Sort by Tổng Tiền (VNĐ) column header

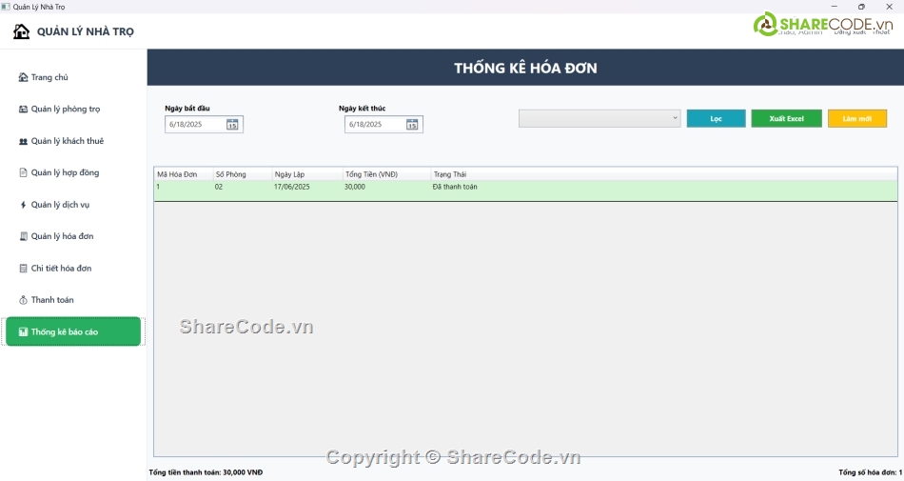click(387, 174)
